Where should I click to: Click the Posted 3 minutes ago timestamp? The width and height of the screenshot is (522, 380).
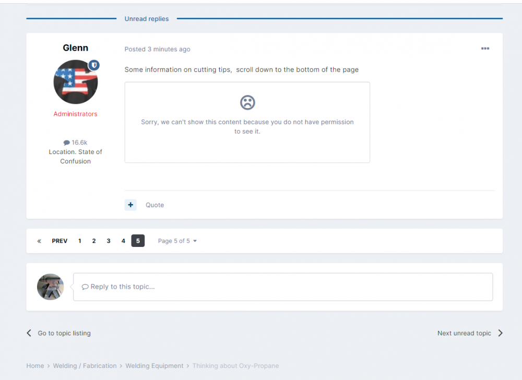tap(158, 49)
